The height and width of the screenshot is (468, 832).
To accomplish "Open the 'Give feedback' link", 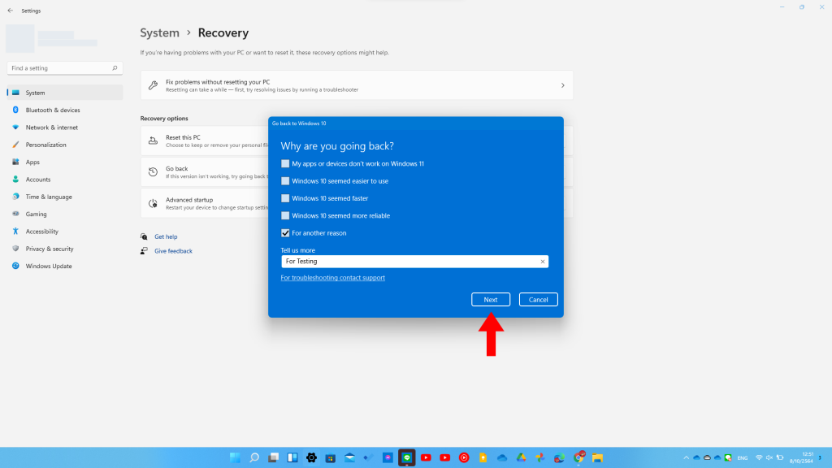I will 173,251.
